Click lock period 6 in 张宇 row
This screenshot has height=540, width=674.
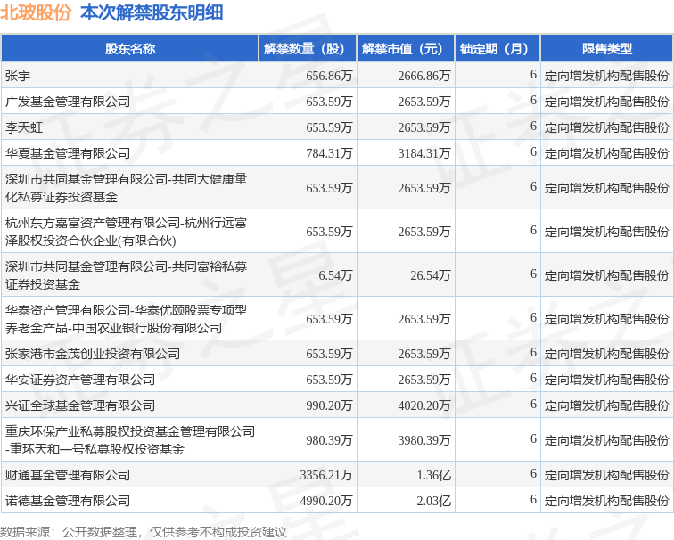pyautogui.click(x=533, y=74)
